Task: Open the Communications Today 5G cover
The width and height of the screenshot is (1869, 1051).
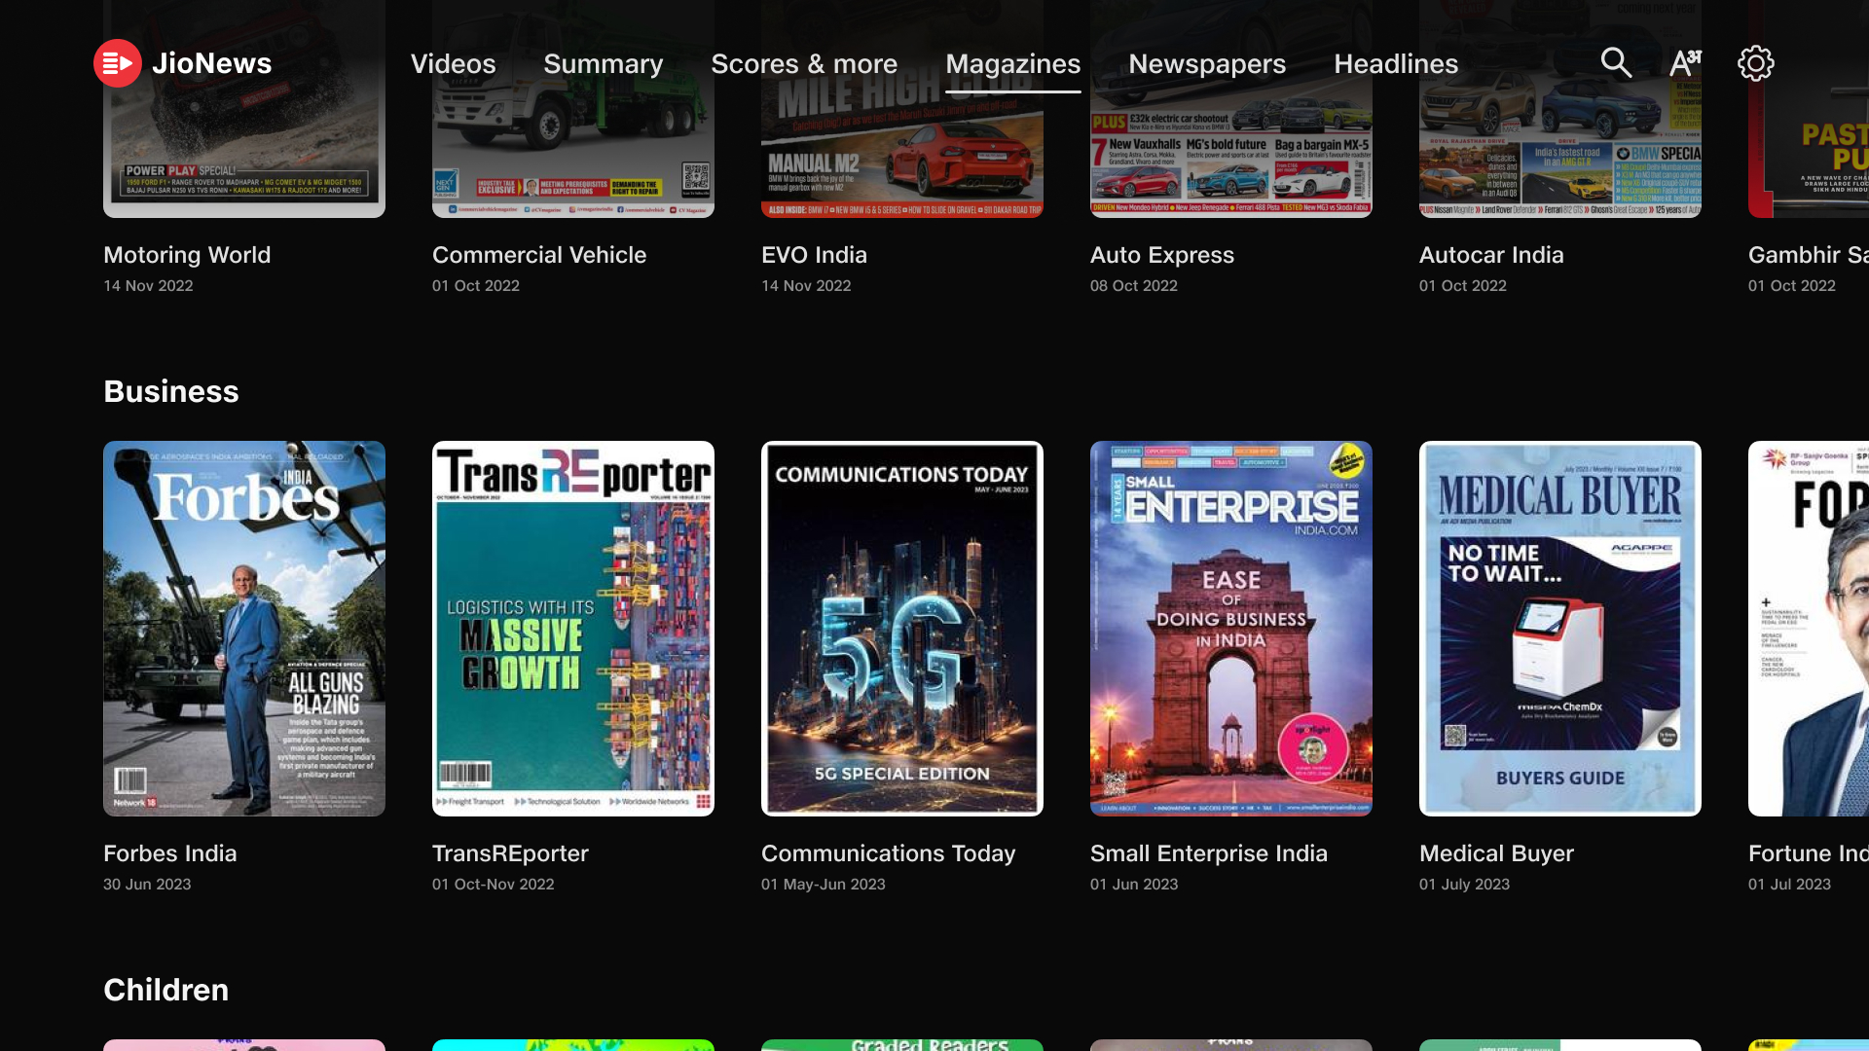Action: [902, 629]
